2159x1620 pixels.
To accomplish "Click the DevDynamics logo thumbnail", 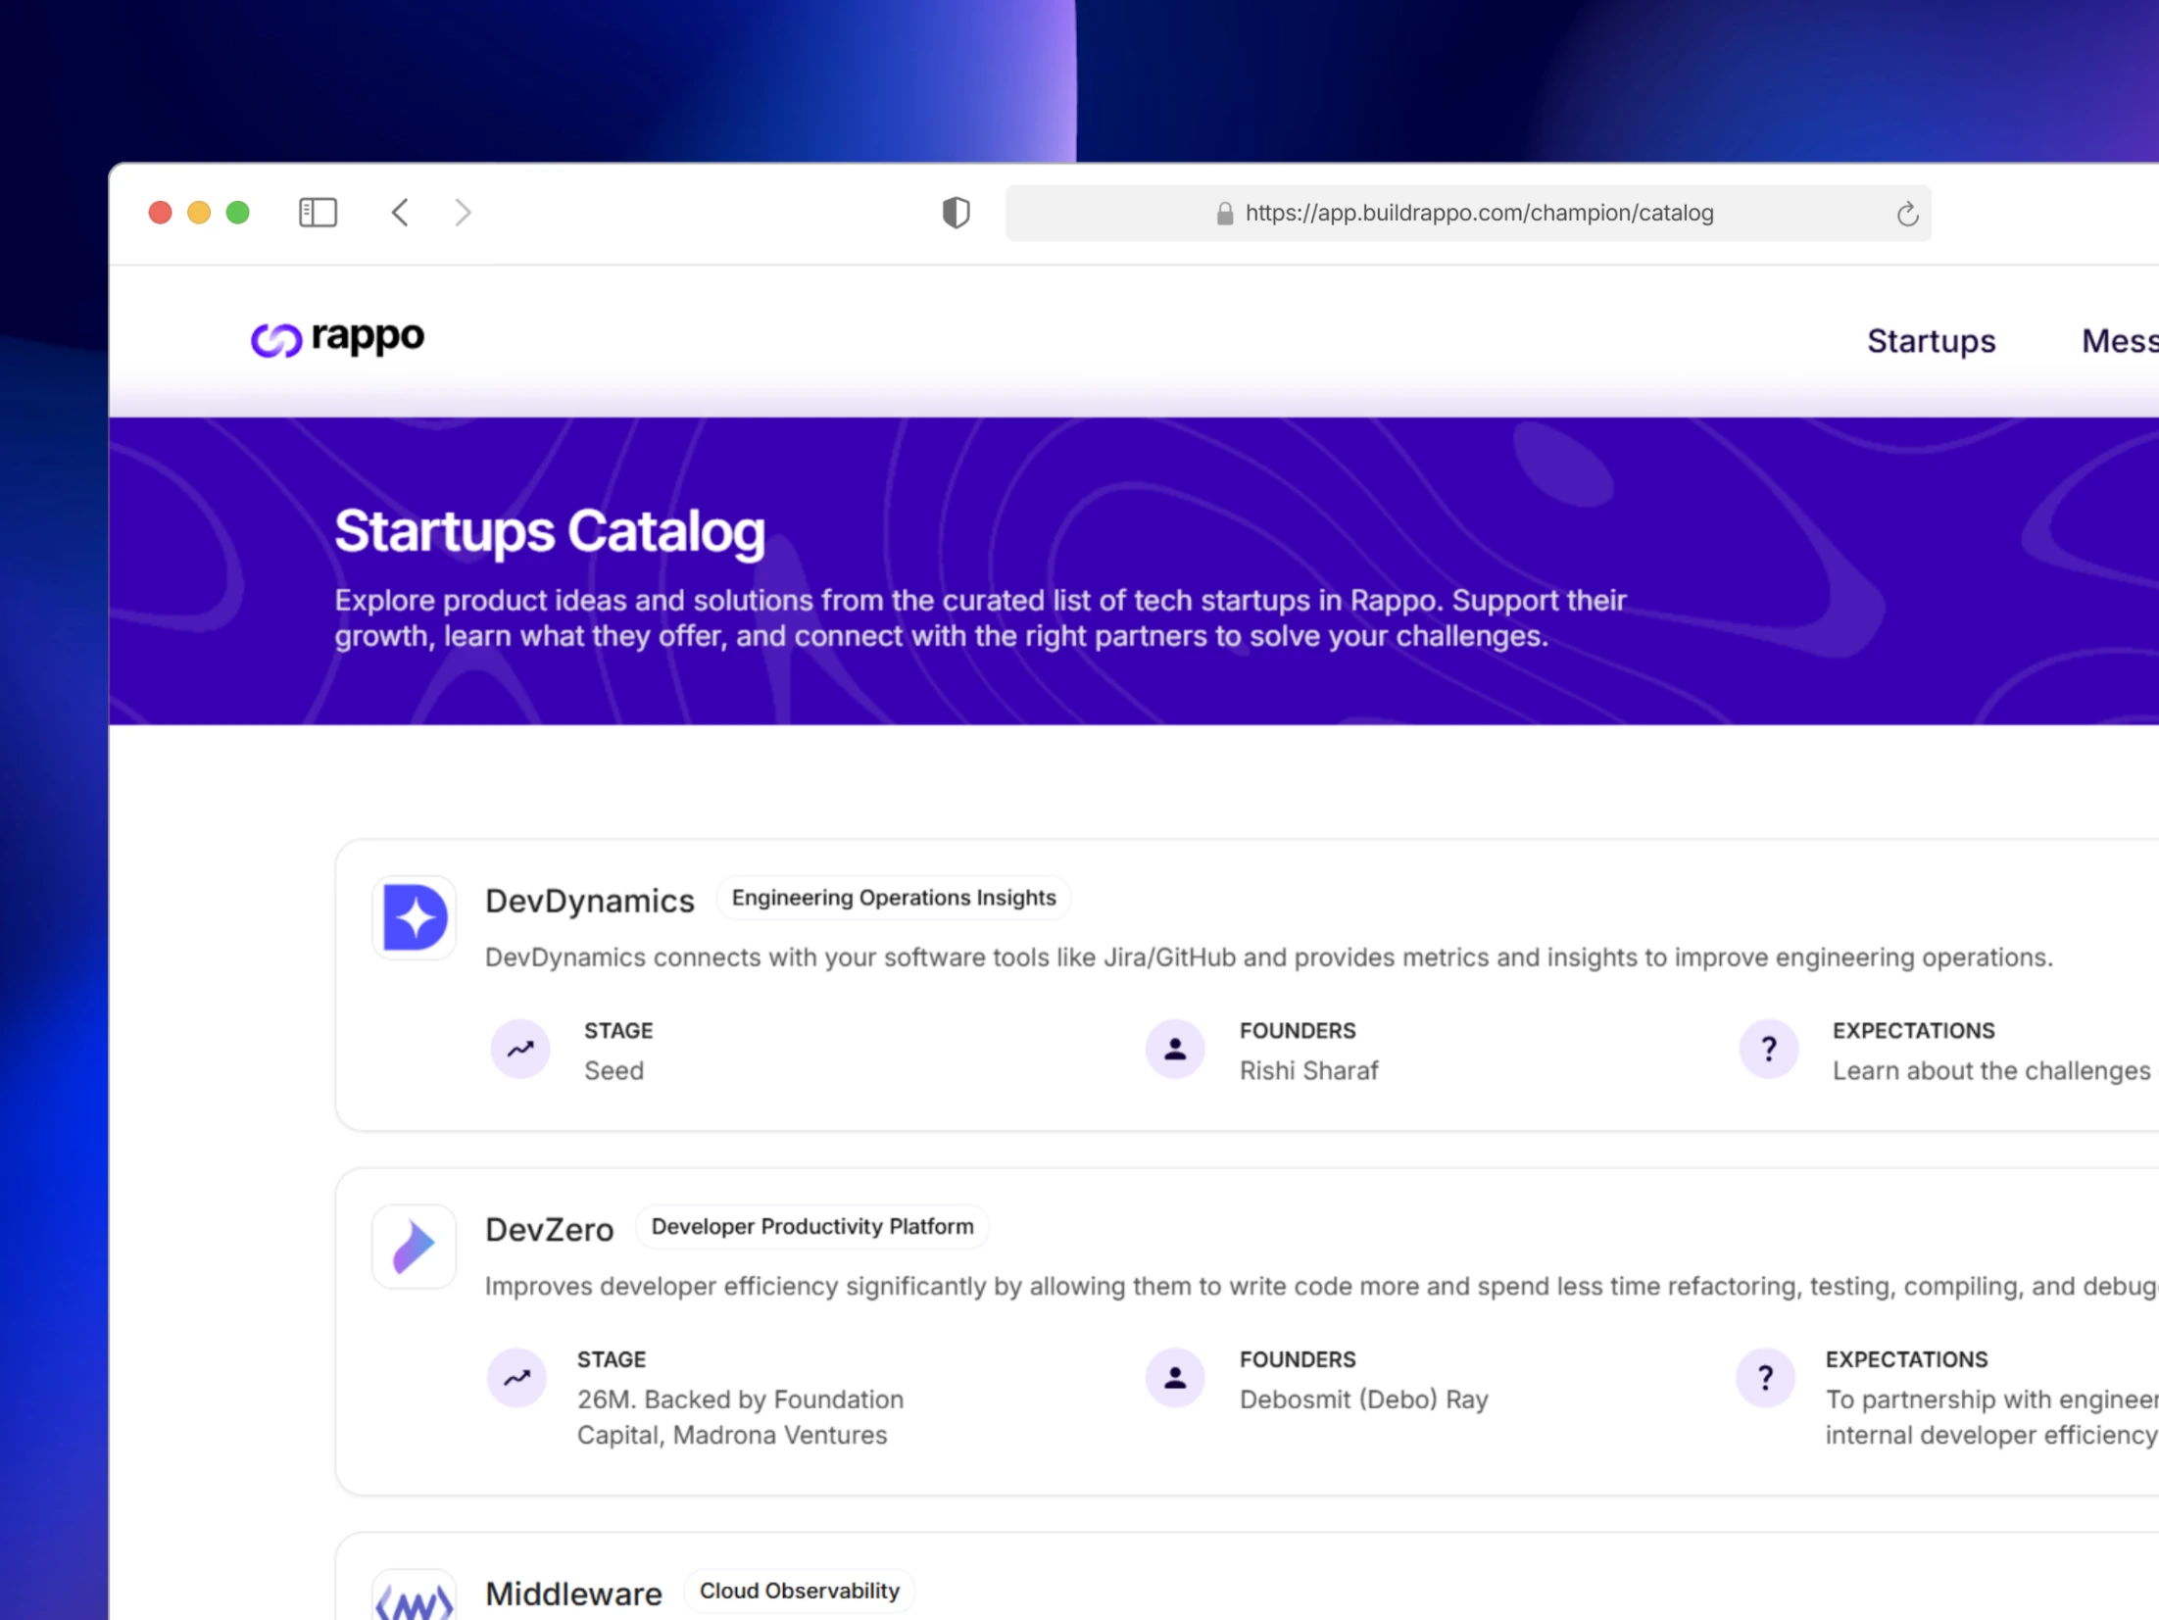I will click(x=415, y=917).
